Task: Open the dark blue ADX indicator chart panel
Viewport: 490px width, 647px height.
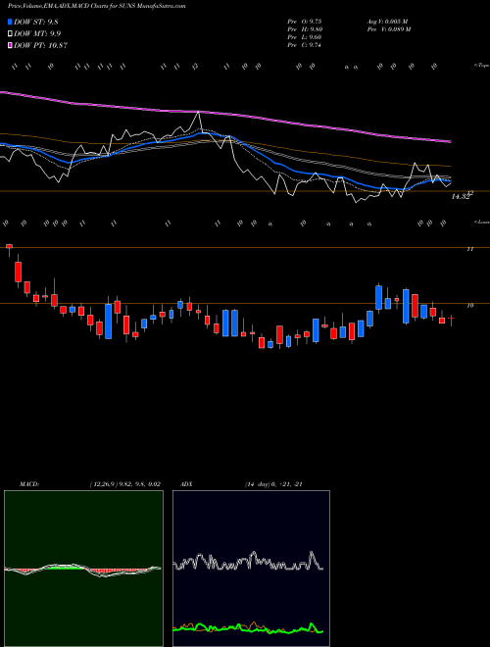Action: (x=251, y=569)
